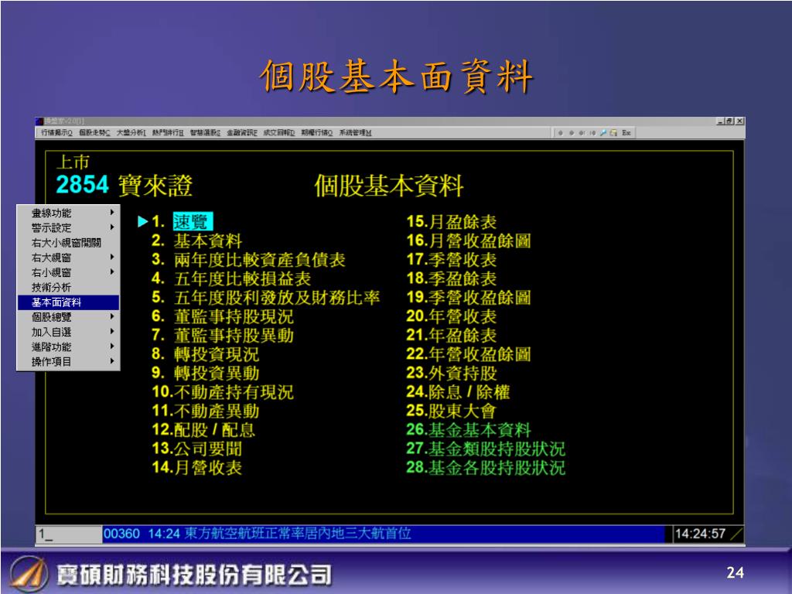Viewport: 792px width, 594px height.
Task: Expand the 警示設定 submenu
Action: pos(68,228)
